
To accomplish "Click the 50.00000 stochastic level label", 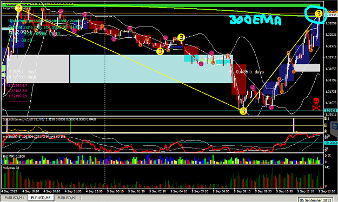I will tap(331, 143).
